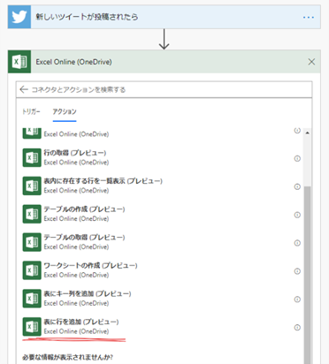
Task: Click the 必要な情報が表示されませんか? text
Action: [67, 357]
